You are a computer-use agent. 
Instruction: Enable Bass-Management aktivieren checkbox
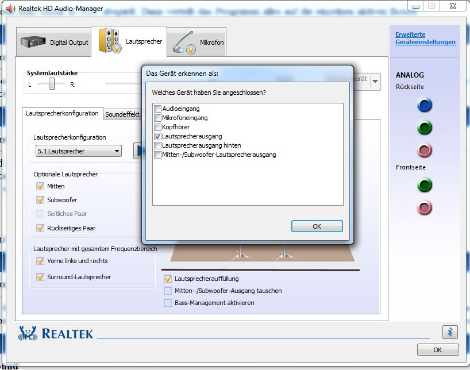(168, 303)
